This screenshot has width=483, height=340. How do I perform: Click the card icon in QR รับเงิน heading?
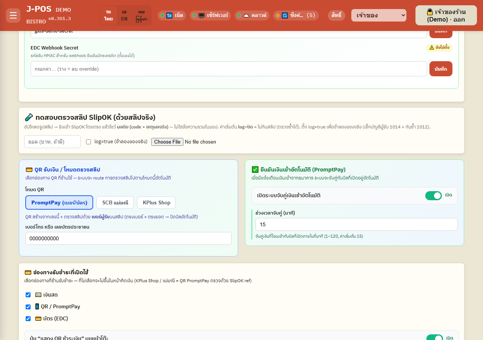[29, 170]
